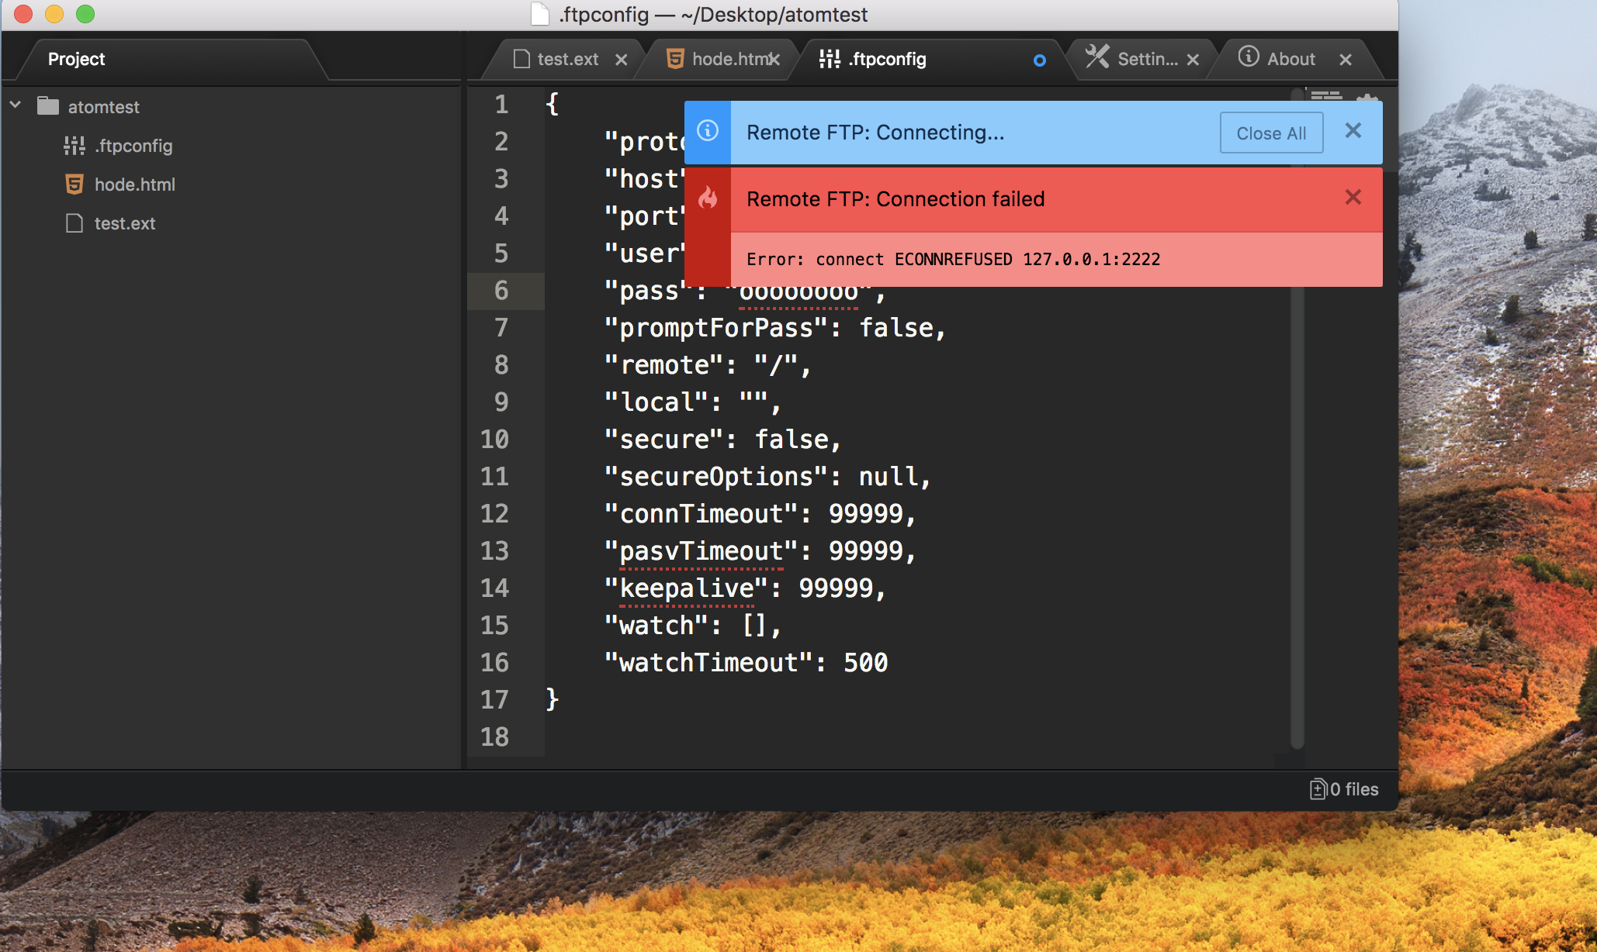Select test.ext in the project tree
Screen dimensions: 1597x952
126,222
